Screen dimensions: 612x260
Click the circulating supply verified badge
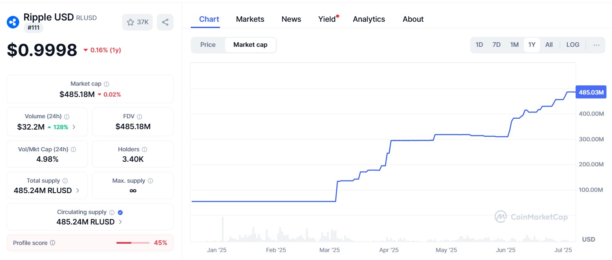pyautogui.click(x=120, y=212)
